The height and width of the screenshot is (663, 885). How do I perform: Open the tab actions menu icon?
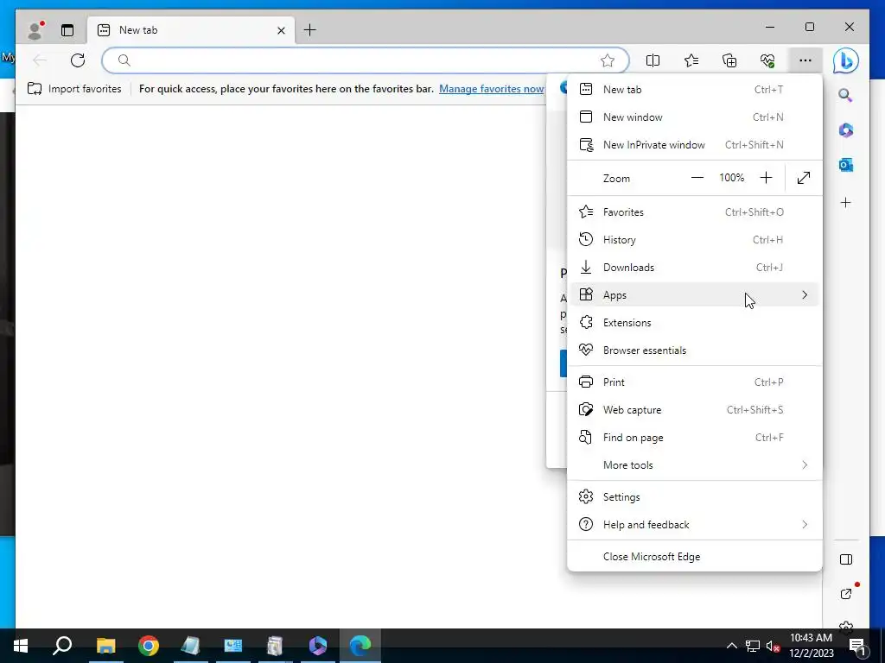[x=67, y=30]
